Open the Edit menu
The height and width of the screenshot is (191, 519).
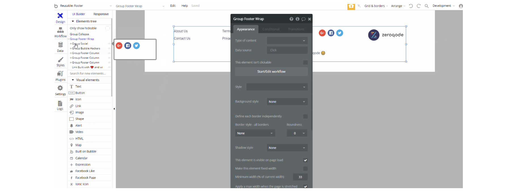[173, 6]
